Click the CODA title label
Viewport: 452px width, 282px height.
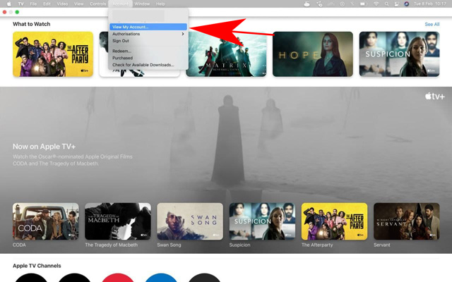pos(19,245)
